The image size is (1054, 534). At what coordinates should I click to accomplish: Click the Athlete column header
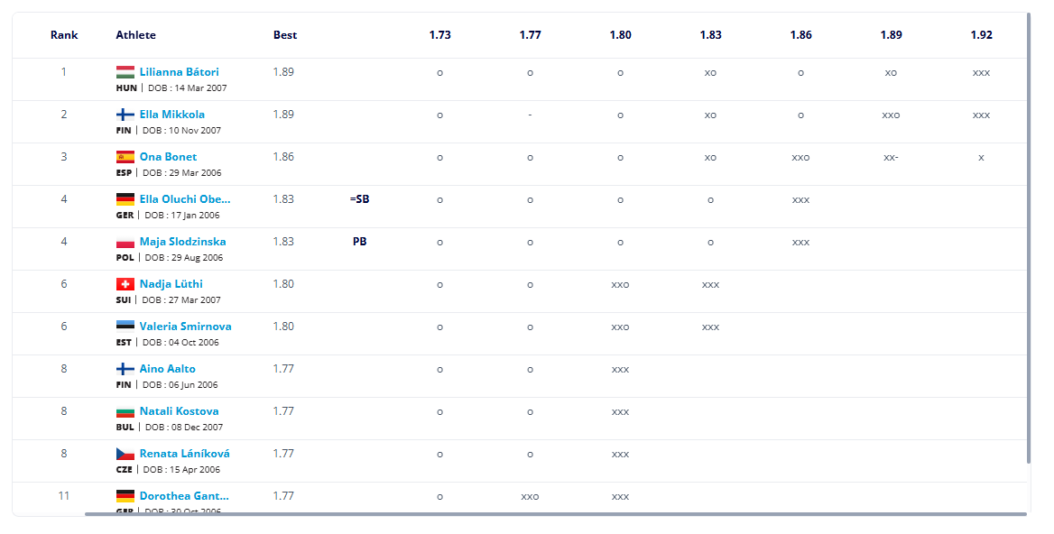[135, 35]
